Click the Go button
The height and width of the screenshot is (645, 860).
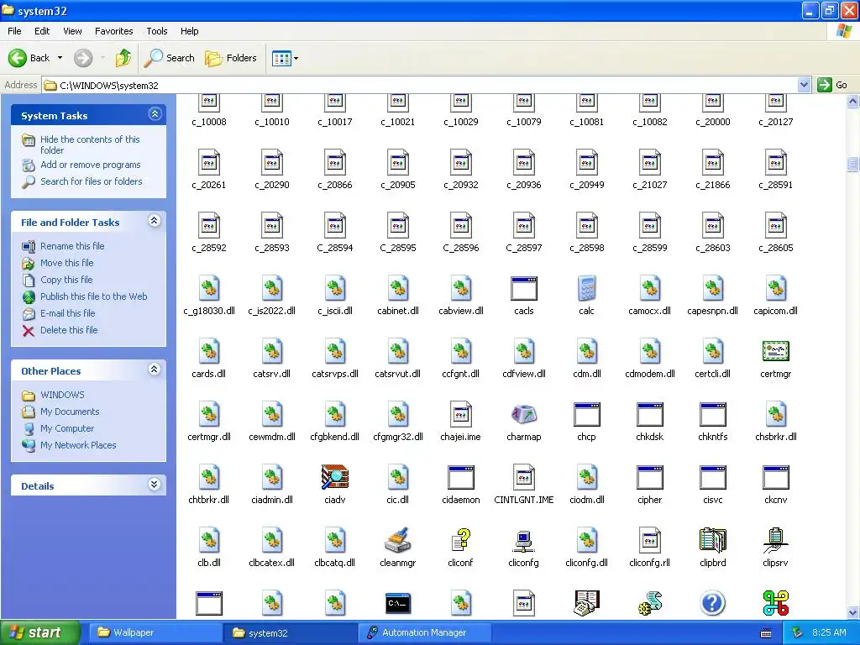pyautogui.click(x=832, y=85)
